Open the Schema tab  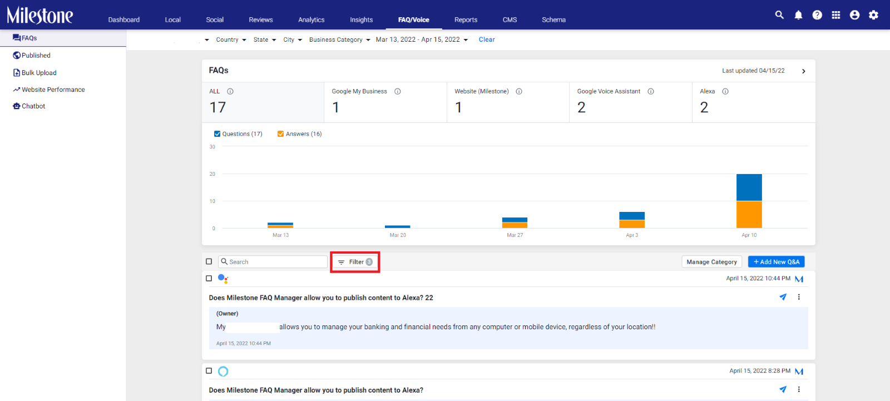pyautogui.click(x=554, y=19)
